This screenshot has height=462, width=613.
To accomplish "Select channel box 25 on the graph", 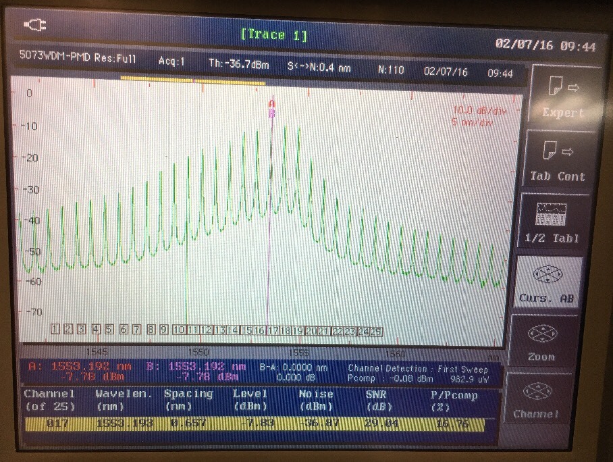I will (x=375, y=332).
